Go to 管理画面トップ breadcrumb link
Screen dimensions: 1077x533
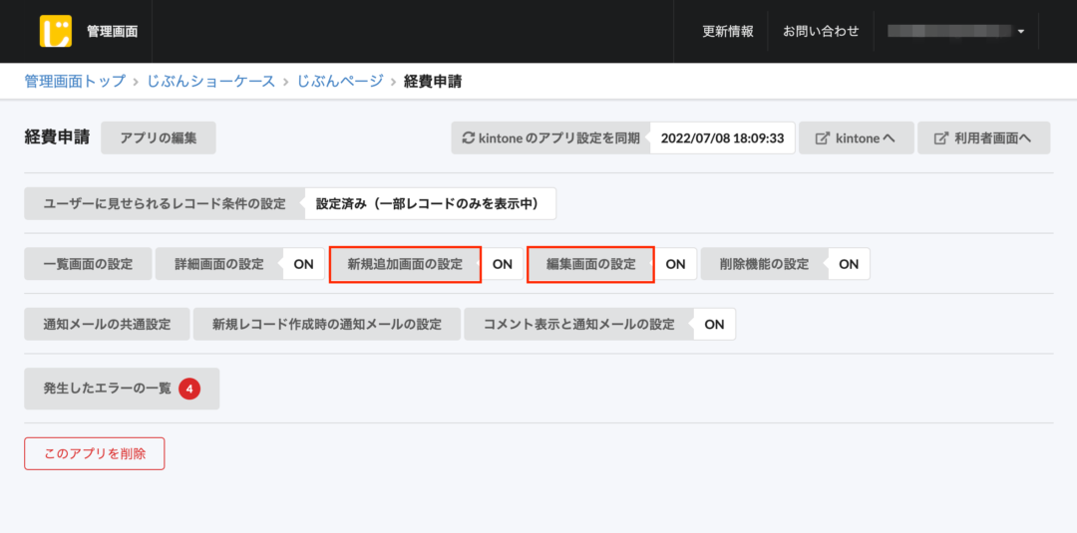point(76,81)
